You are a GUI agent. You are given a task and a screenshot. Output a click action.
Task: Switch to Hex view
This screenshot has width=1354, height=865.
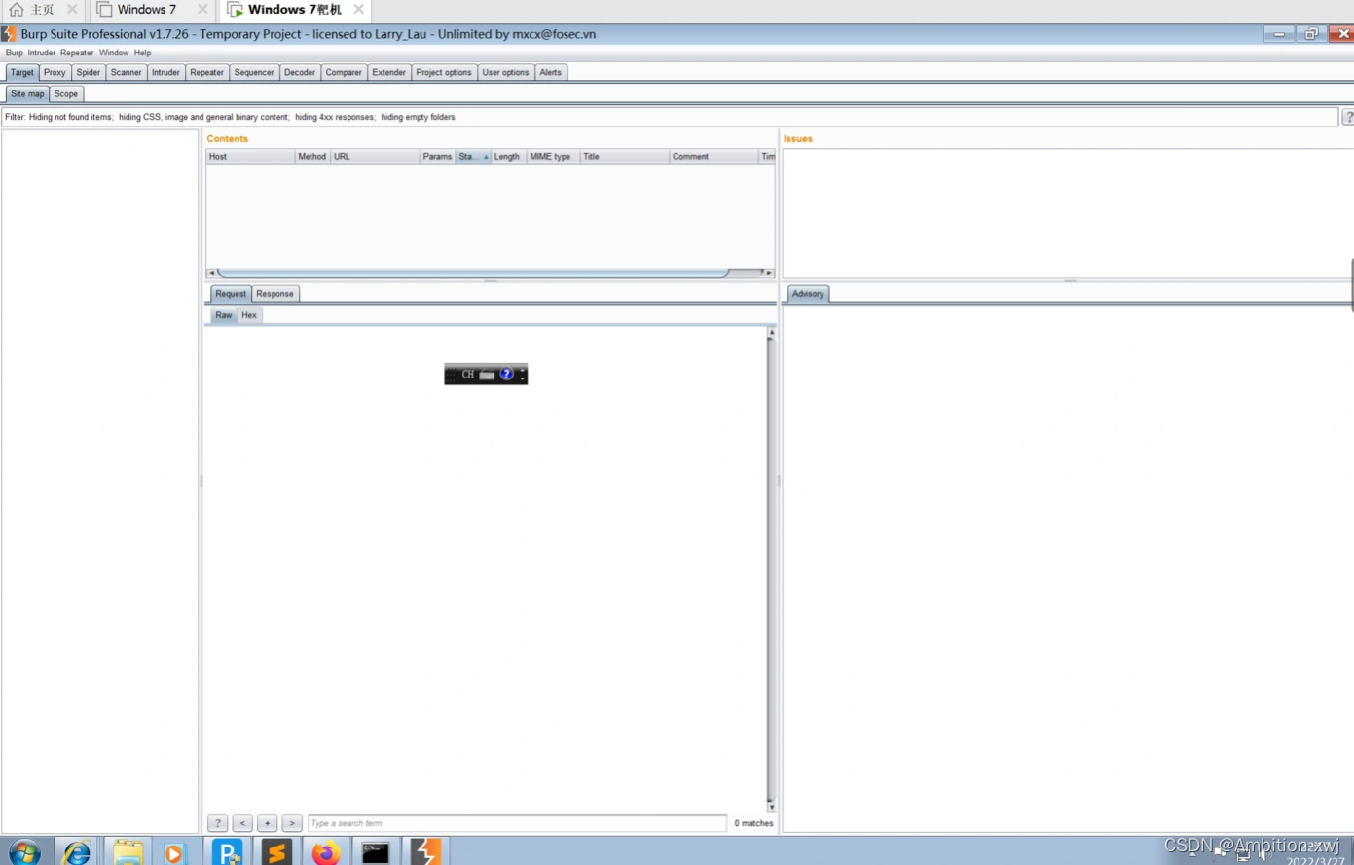249,315
